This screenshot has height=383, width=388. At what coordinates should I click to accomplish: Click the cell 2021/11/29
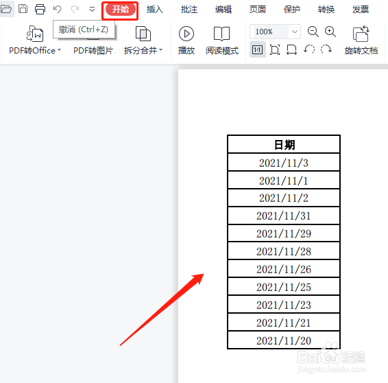(x=284, y=233)
